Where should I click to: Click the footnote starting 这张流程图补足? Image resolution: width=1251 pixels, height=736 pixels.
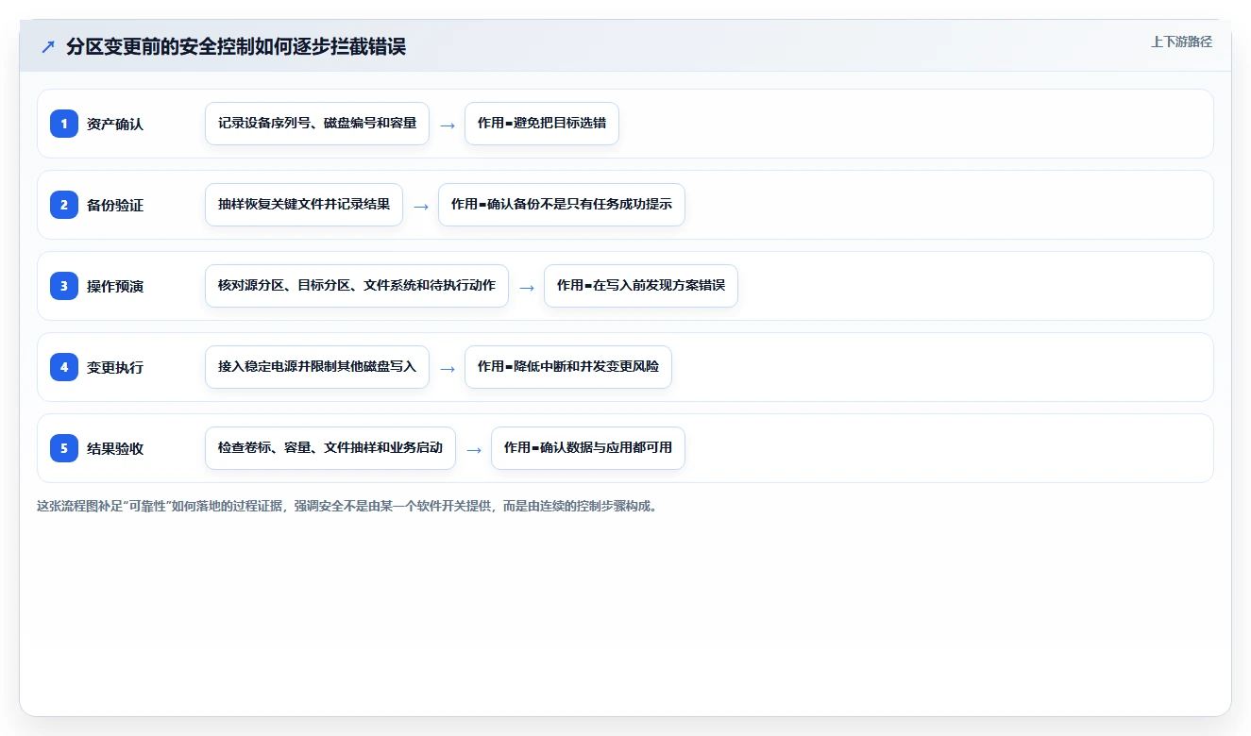(x=348, y=506)
